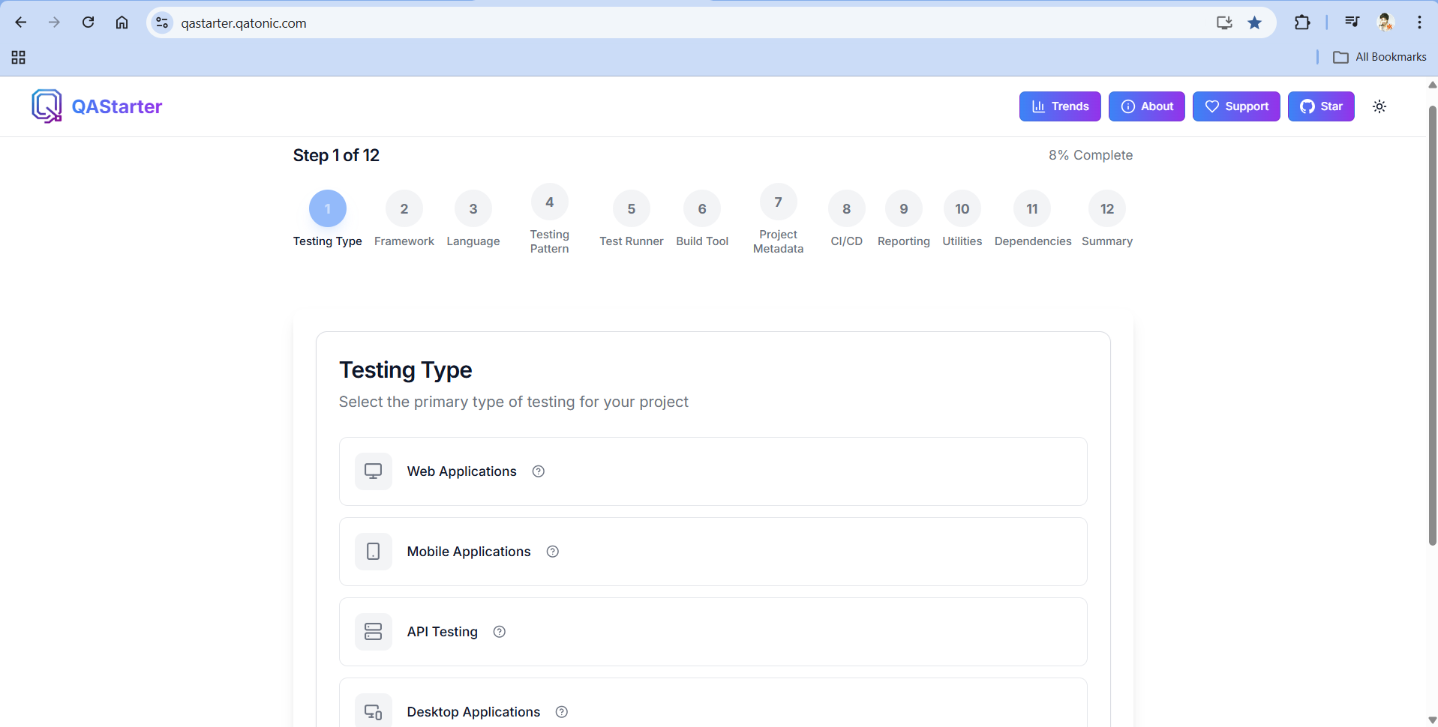Bookmark the current page
The height and width of the screenshot is (727, 1438).
(1254, 22)
